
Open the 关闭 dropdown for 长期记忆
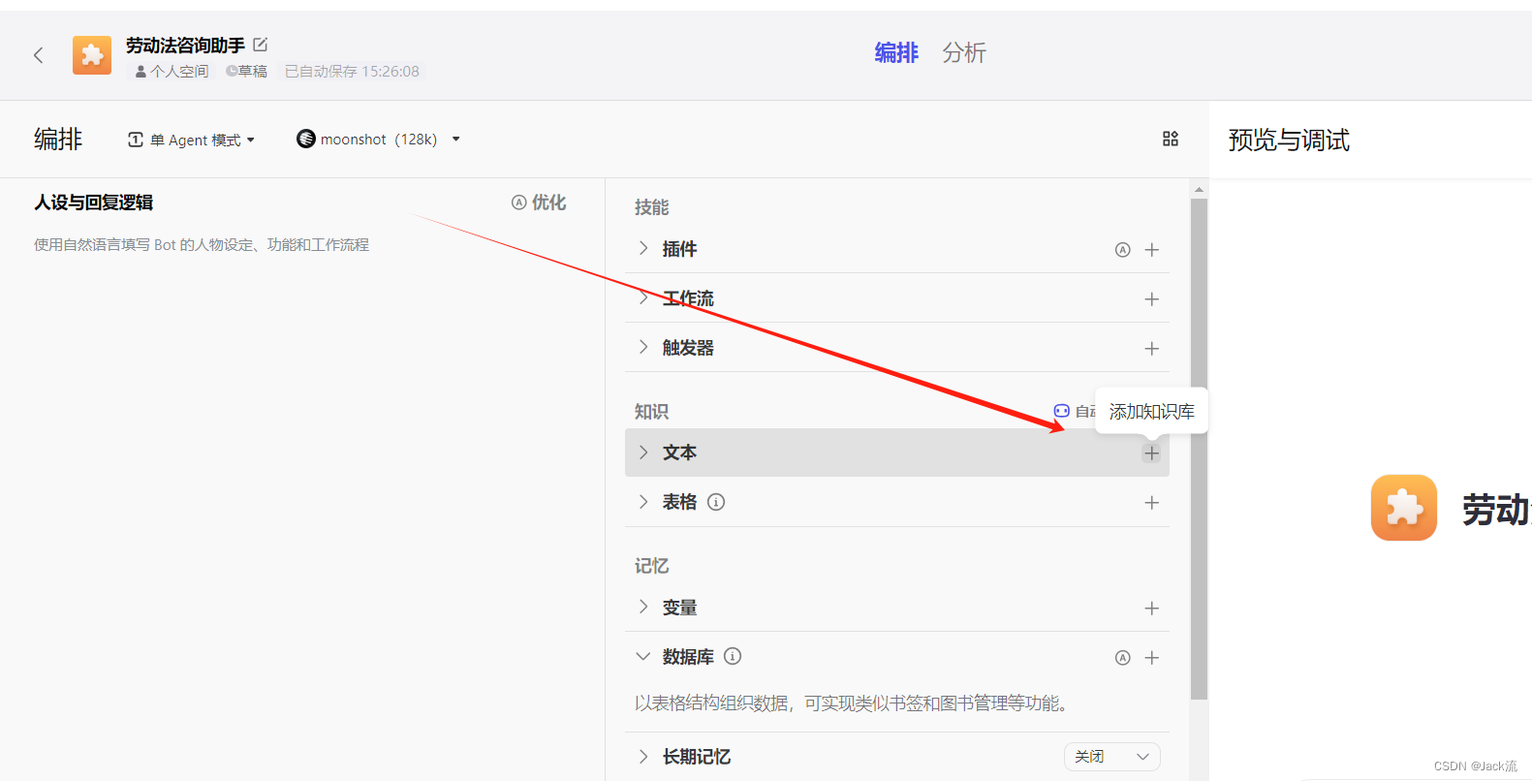pos(1112,757)
